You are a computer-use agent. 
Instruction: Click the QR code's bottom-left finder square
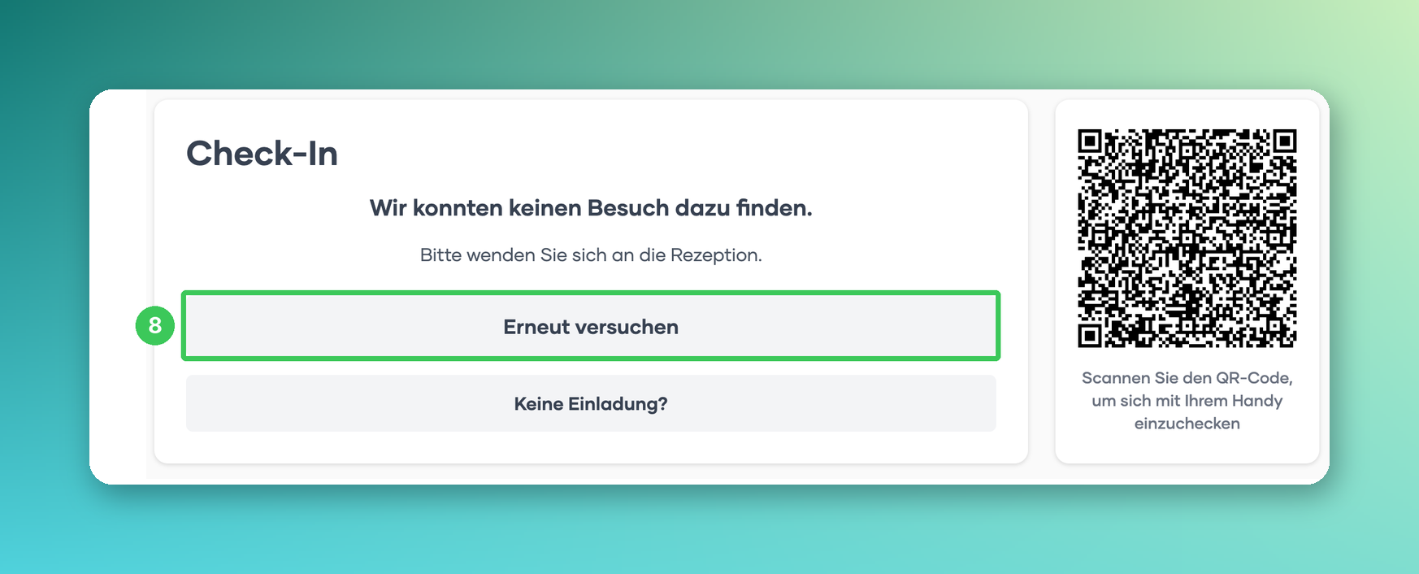(1090, 335)
